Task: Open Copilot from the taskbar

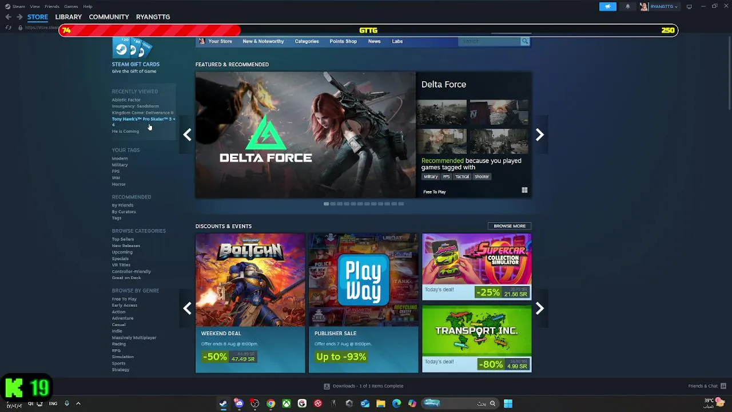Action: [x=412, y=403]
